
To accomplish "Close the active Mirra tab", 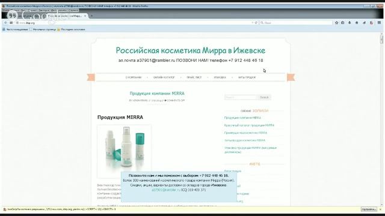I will [85, 16].
